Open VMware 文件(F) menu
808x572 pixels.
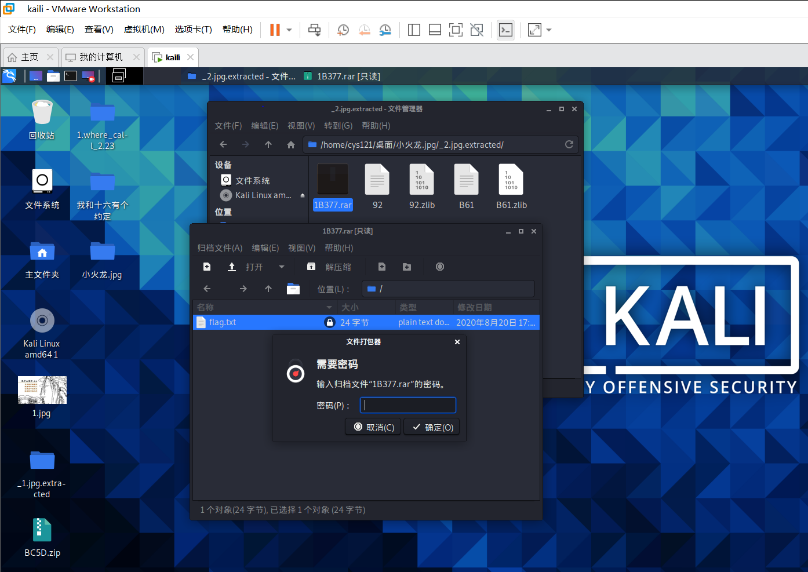pos(22,30)
